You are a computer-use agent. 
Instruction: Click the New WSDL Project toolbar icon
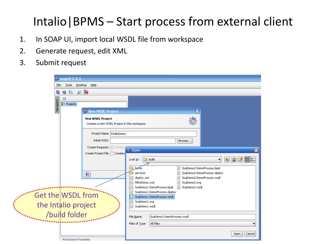tap(58, 92)
